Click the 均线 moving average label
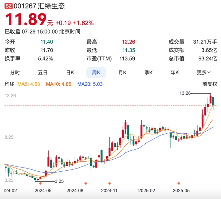The height and width of the screenshot is (199, 221). [9, 84]
